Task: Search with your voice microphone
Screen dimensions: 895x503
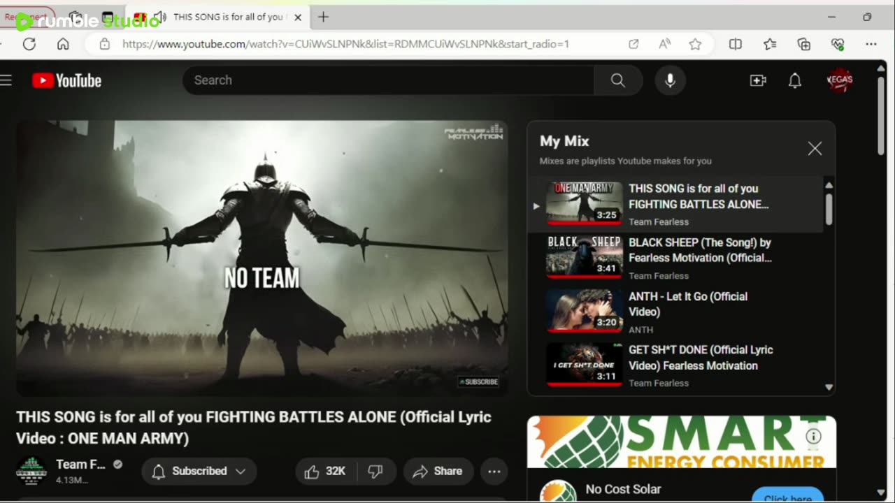Action: coord(670,80)
